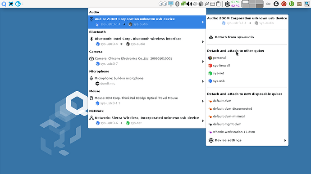Click the red sys-firewall qube icon
This screenshot has height=174, width=311.
(210, 66)
